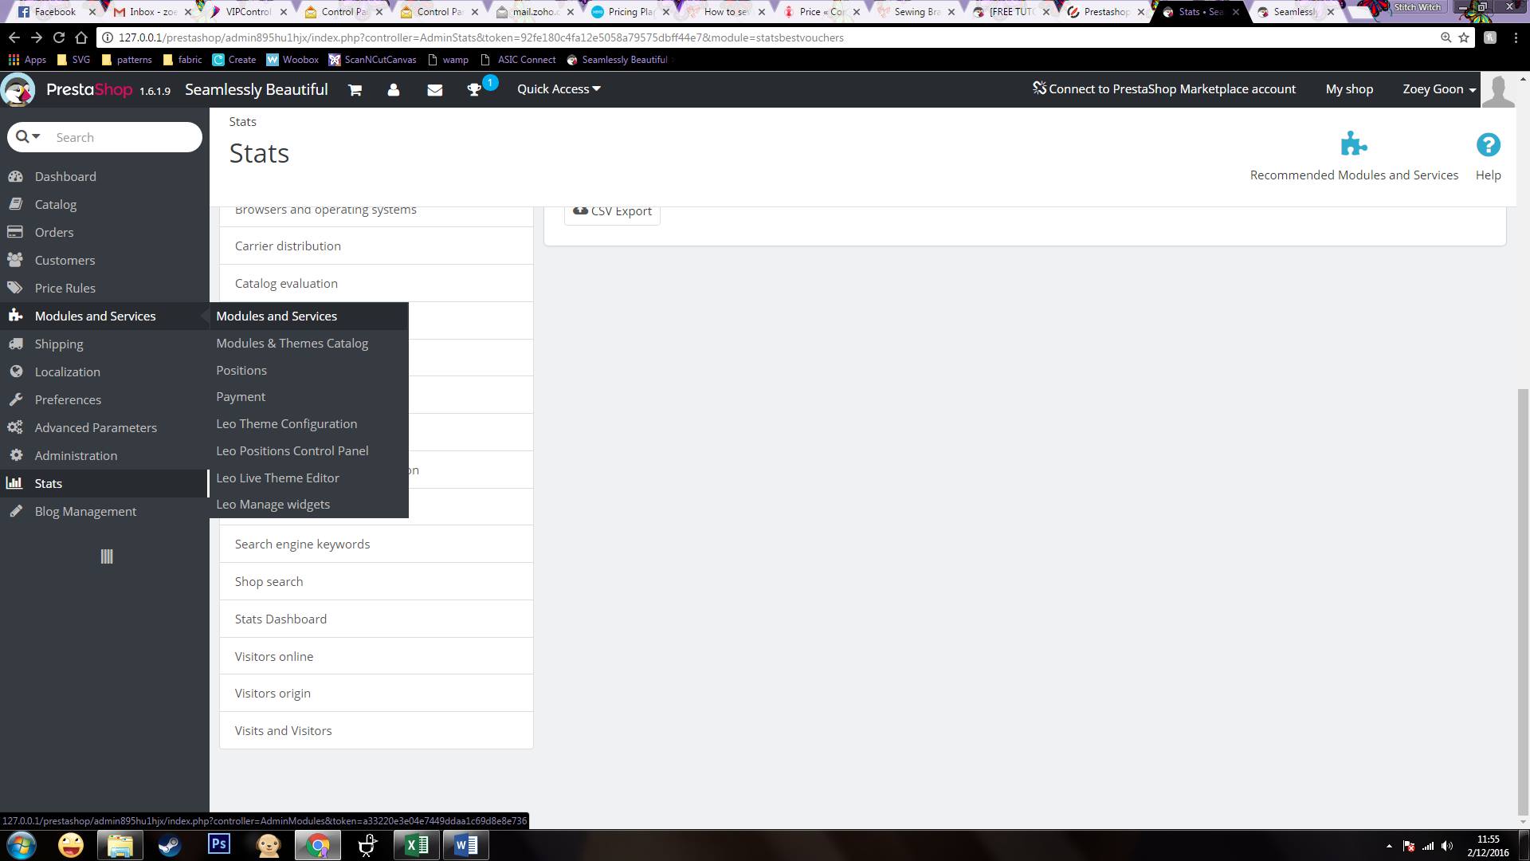This screenshot has height=861, width=1530.
Task: Switch to the Facebook browser tab
Action: [x=55, y=12]
